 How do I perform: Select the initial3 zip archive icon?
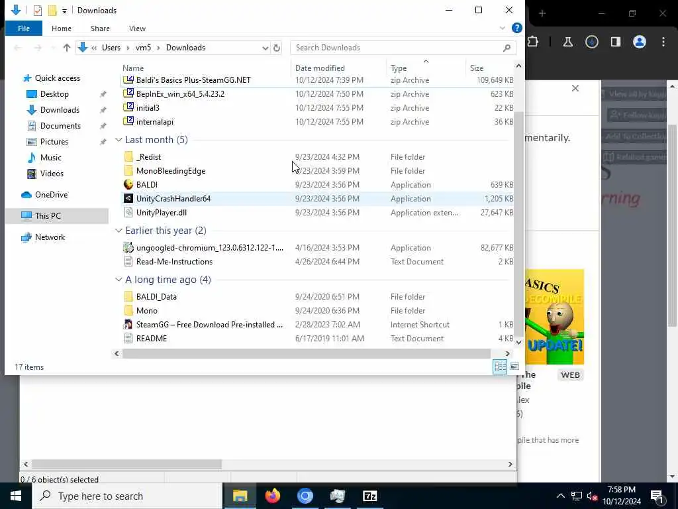pos(128,107)
